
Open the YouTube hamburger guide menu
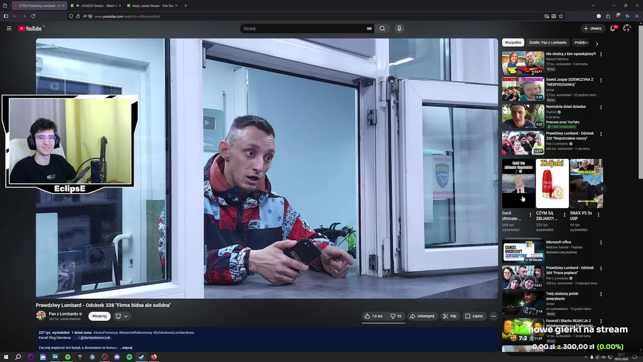click(x=9, y=29)
